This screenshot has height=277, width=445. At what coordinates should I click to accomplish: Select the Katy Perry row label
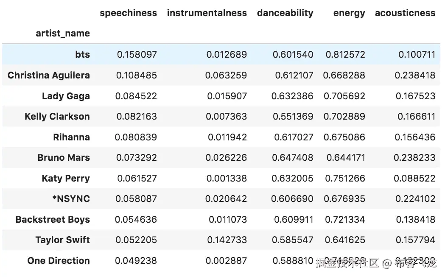[66, 179]
